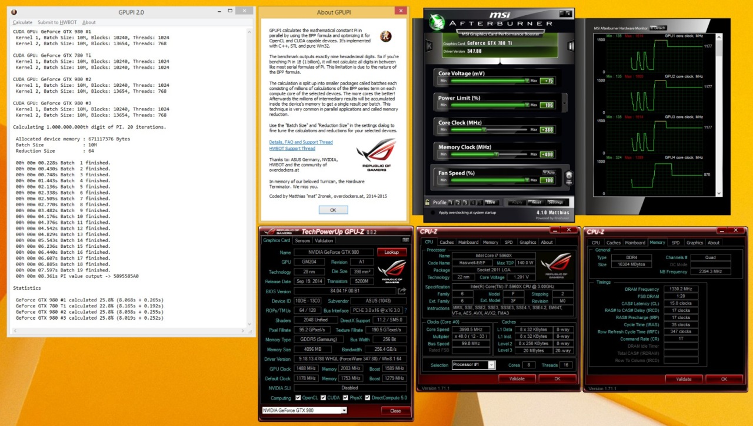The width and height of the screenshot is (753, 426).
Task: Select 'GeForce GTX 780 Ti calculated 22.8%' line
Action: pyautogui.click(x=88, y=306)
